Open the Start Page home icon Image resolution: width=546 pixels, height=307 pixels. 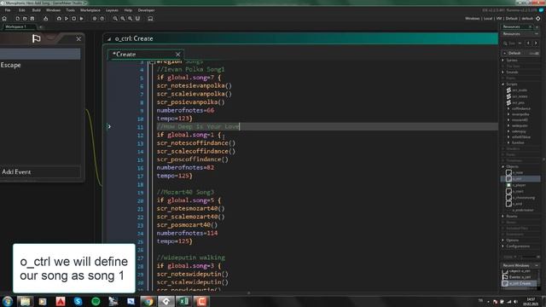[4, 19]
